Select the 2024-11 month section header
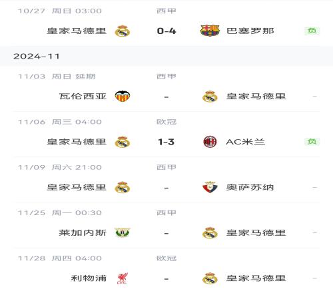 [x=166, y=56]
